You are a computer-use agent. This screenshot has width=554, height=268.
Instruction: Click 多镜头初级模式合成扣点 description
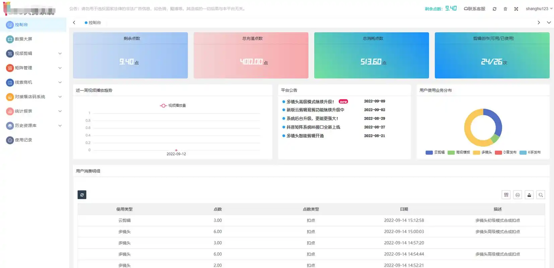click(497, 220)
